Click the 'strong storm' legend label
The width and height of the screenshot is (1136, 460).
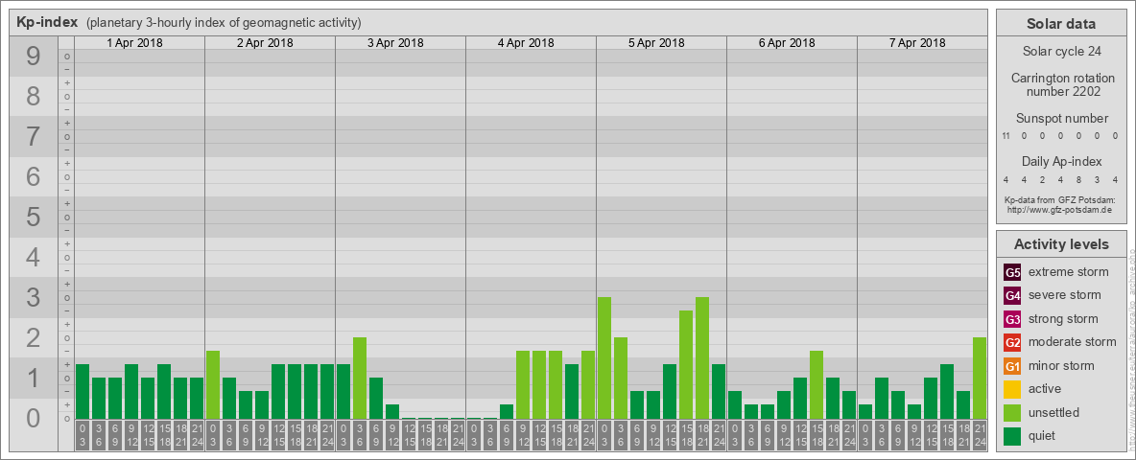point(1063,319)
